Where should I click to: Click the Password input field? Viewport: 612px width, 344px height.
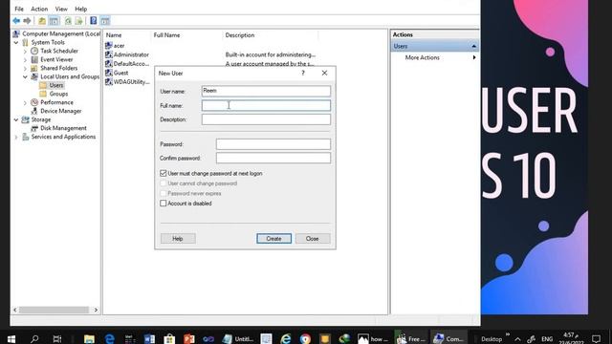coord(273,144)
